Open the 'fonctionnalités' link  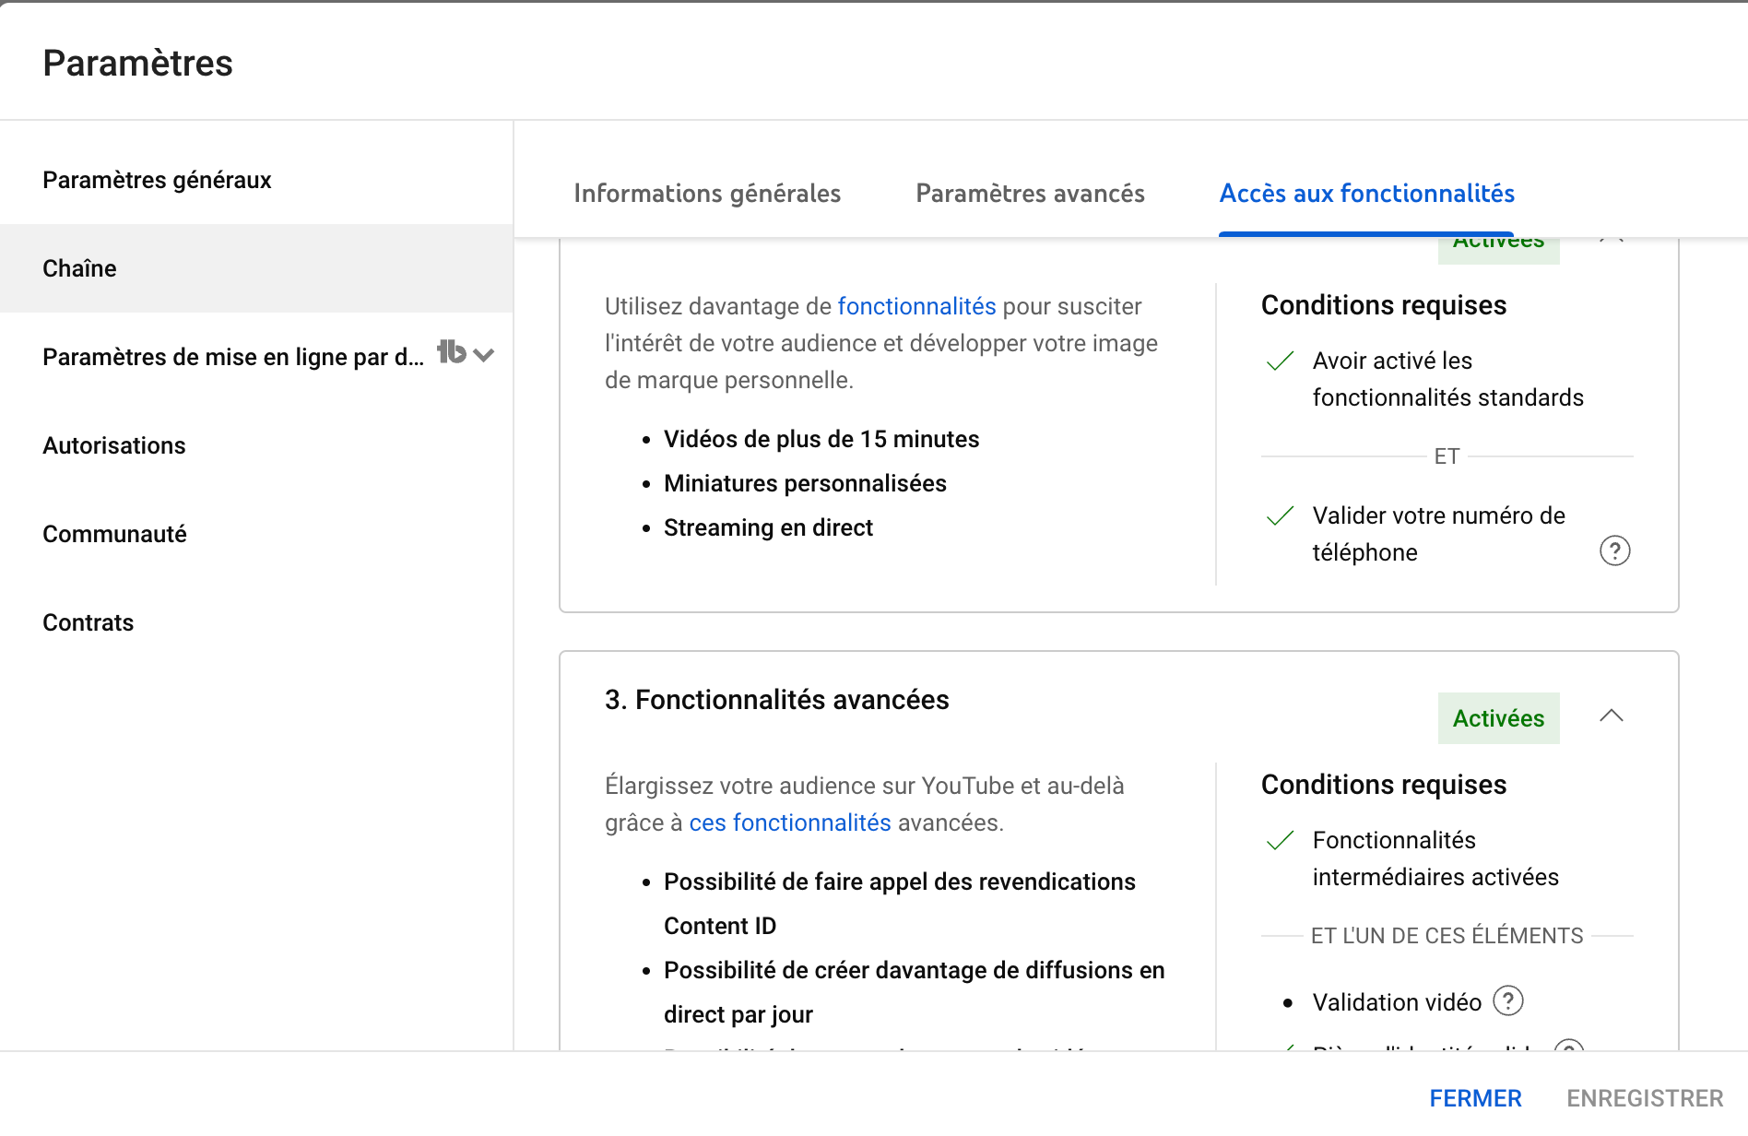click(916, 306)
